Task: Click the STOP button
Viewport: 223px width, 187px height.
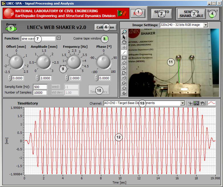Action: [138, 13]
